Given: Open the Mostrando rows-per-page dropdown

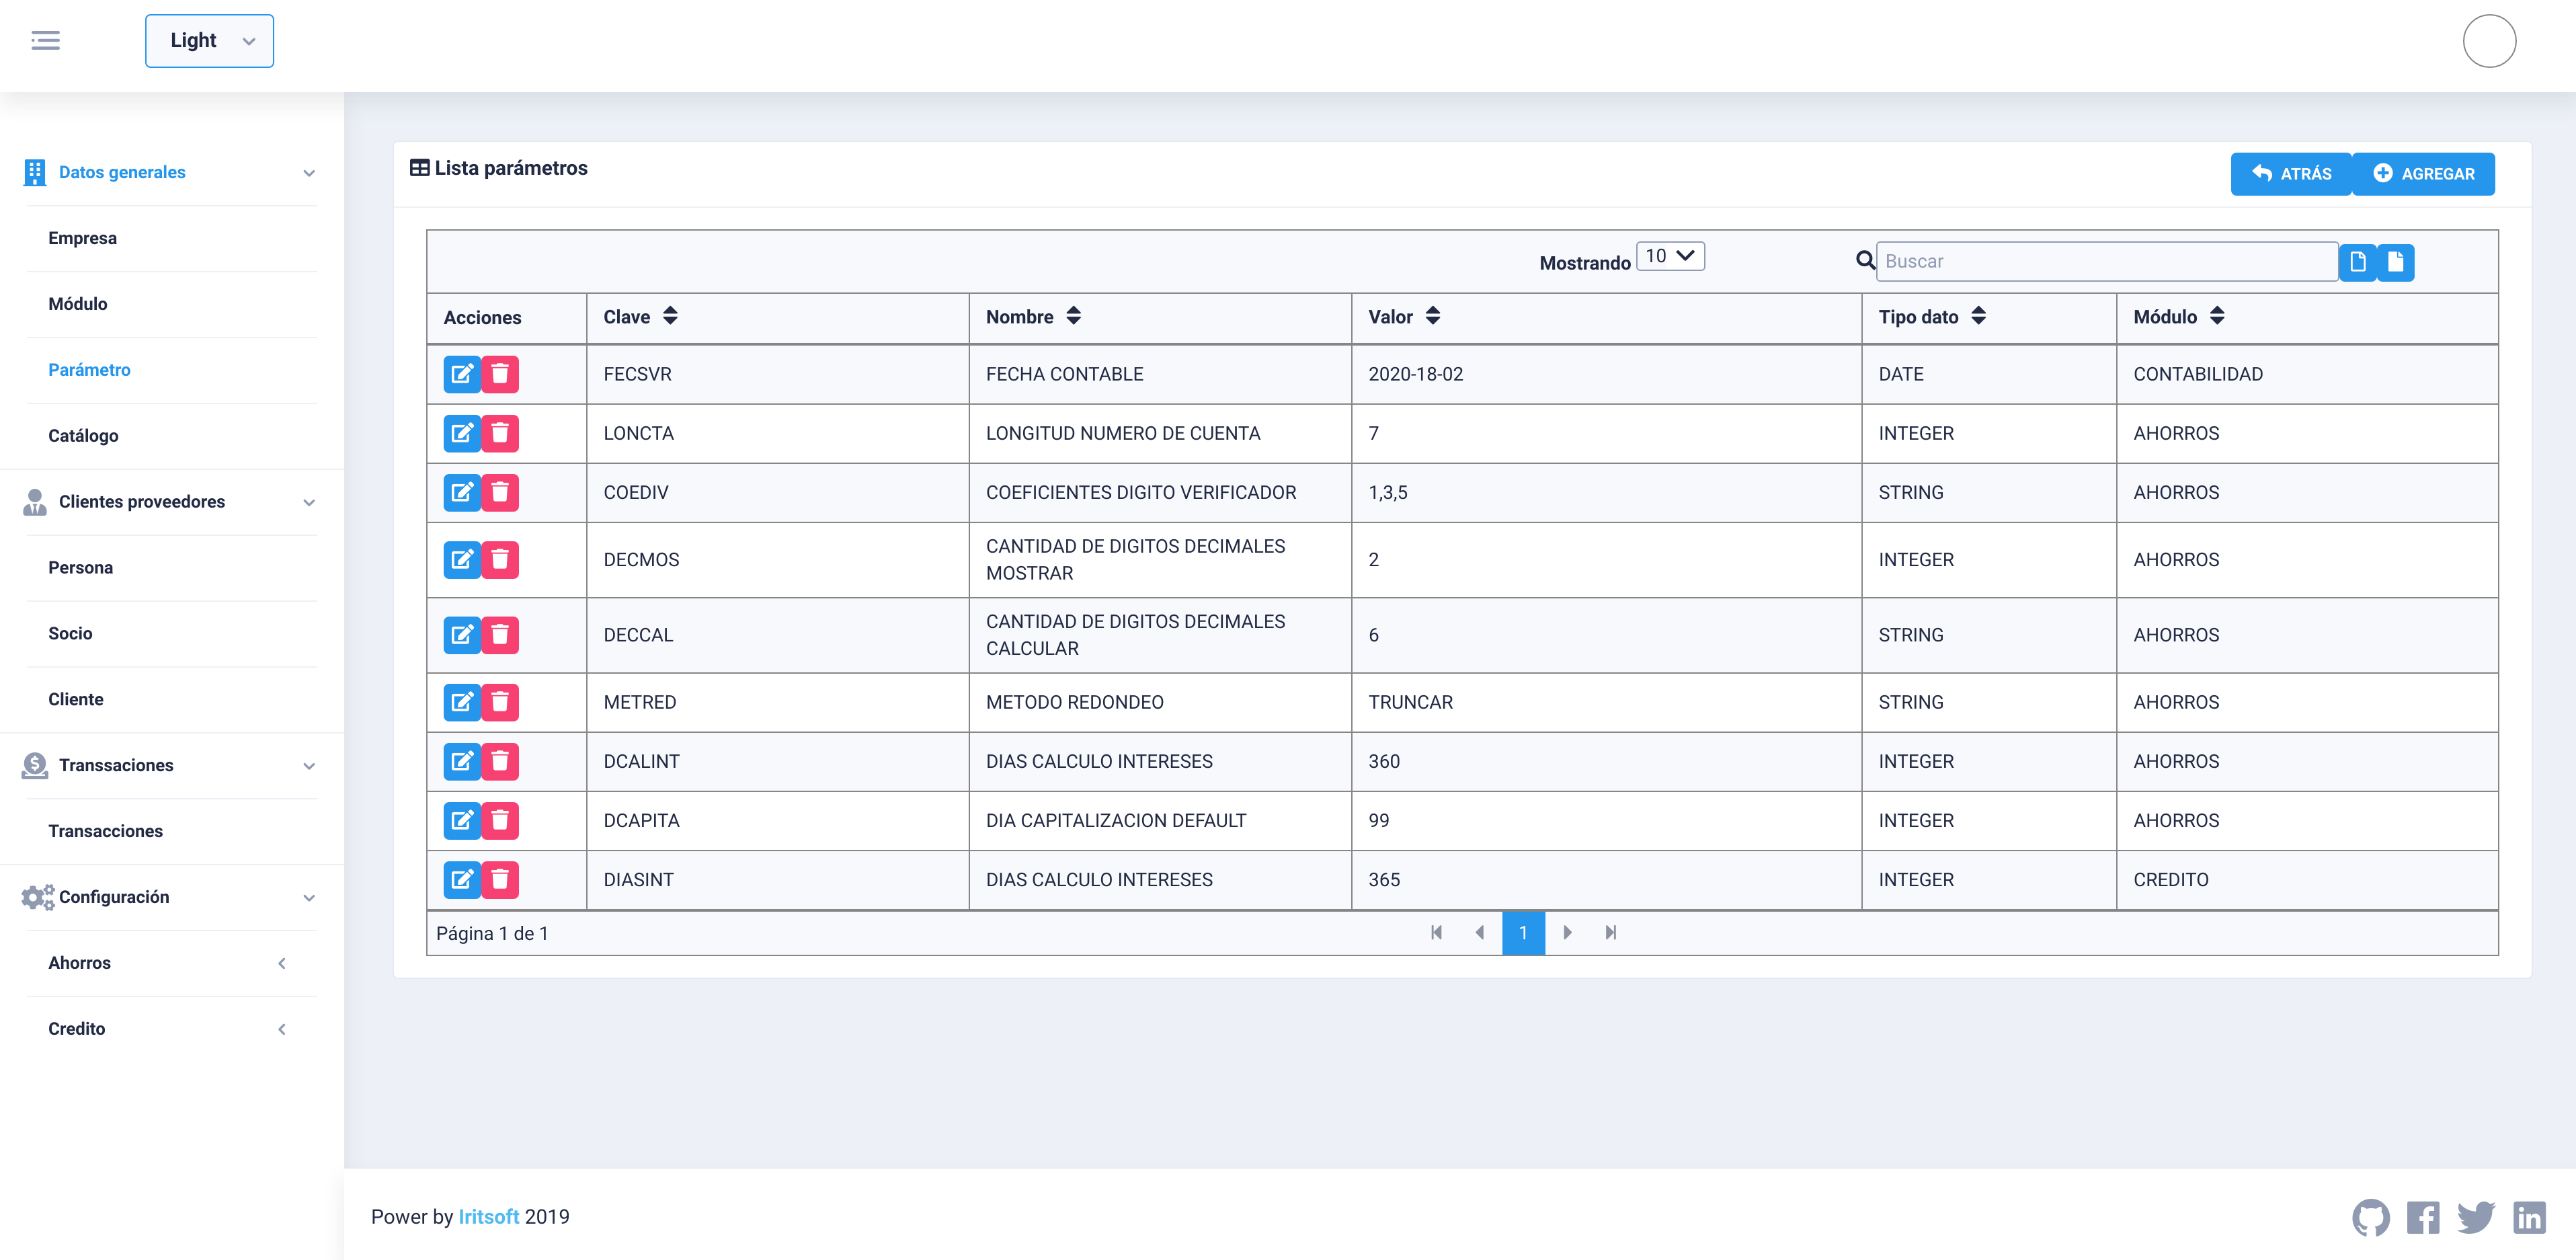Looking at the screenshot, I should pos(1670,256).
